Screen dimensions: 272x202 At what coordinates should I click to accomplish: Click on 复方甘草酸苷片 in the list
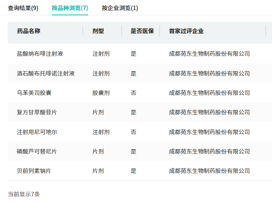[37, 112]
